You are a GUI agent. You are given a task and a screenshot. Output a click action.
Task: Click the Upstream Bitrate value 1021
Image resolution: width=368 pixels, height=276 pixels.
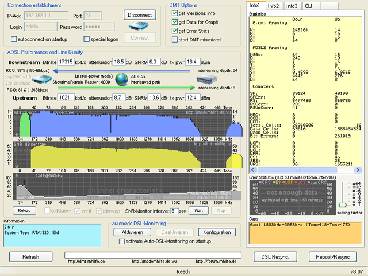66,97
